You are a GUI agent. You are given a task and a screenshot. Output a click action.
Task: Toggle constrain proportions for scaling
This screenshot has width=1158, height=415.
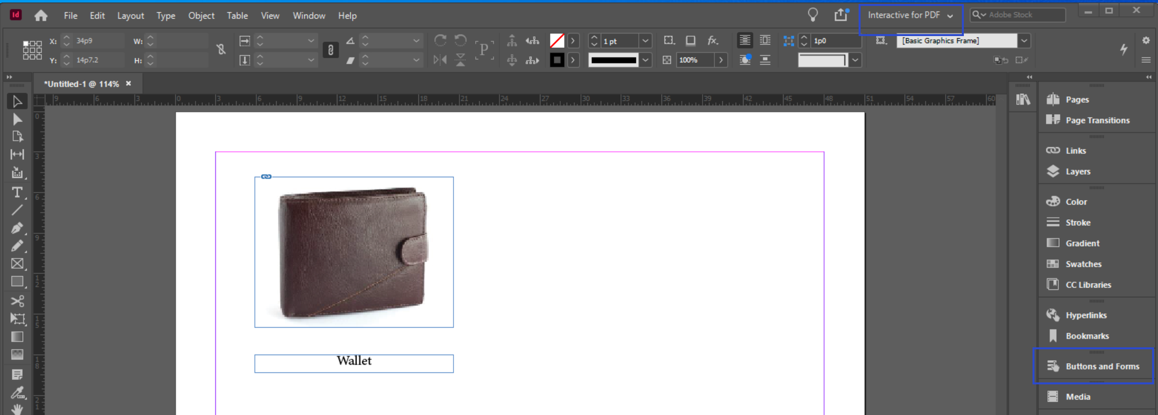(331, 50)
